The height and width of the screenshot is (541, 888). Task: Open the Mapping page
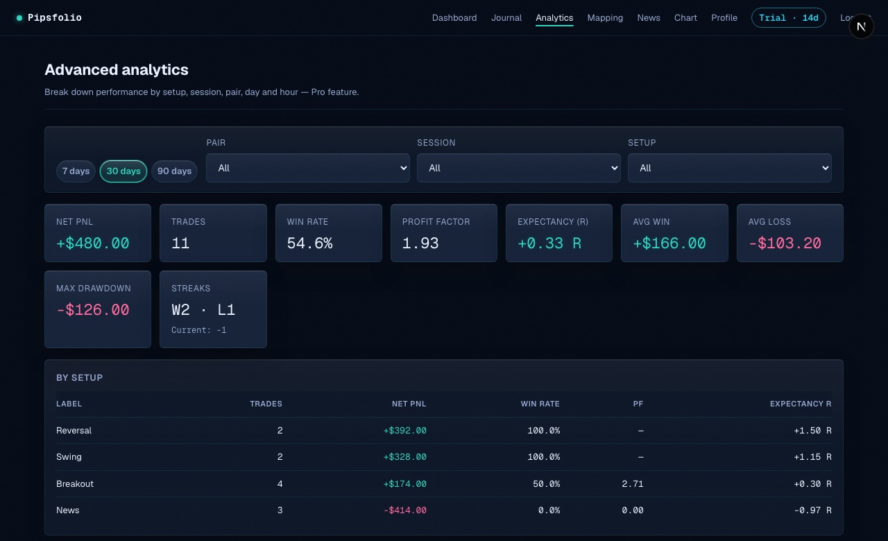click(x=605, y=18)
